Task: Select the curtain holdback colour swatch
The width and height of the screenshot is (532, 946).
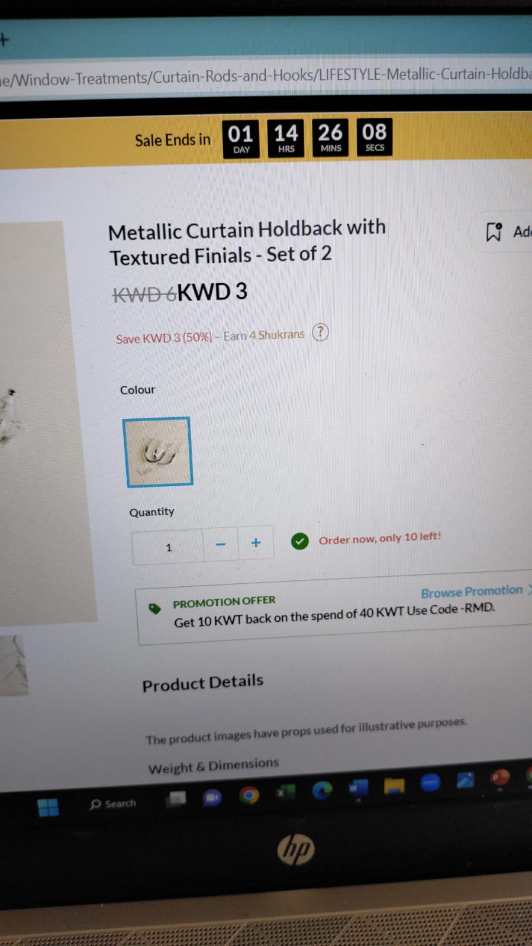Action: (x=157, y=452)
